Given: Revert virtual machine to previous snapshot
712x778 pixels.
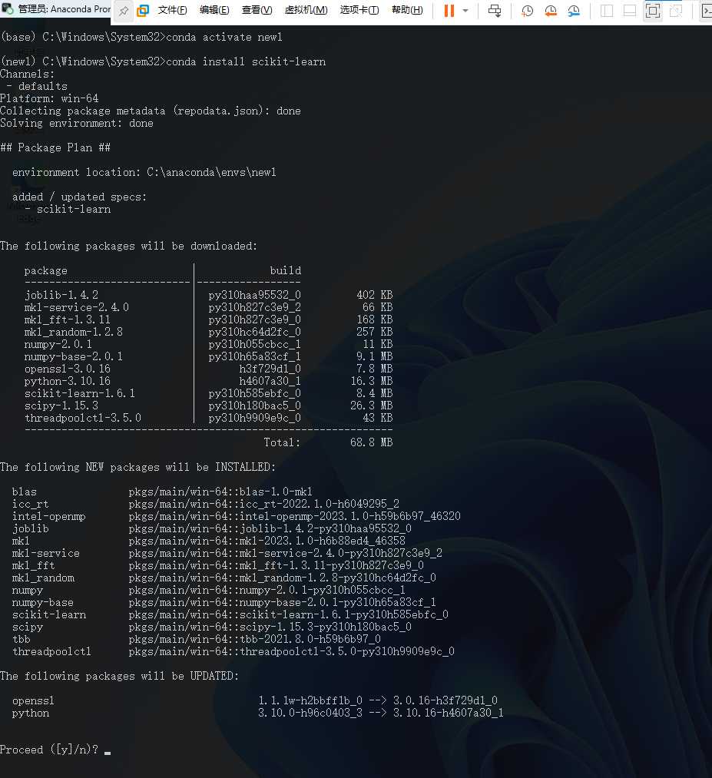Looking at the screenshot, I should pyautogui.click(x=550, y=11).
